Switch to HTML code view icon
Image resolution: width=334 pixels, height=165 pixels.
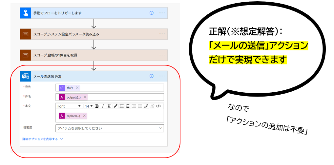coord(158,106)
